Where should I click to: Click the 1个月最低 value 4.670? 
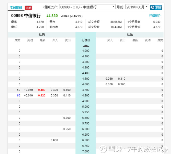(157, 27)
